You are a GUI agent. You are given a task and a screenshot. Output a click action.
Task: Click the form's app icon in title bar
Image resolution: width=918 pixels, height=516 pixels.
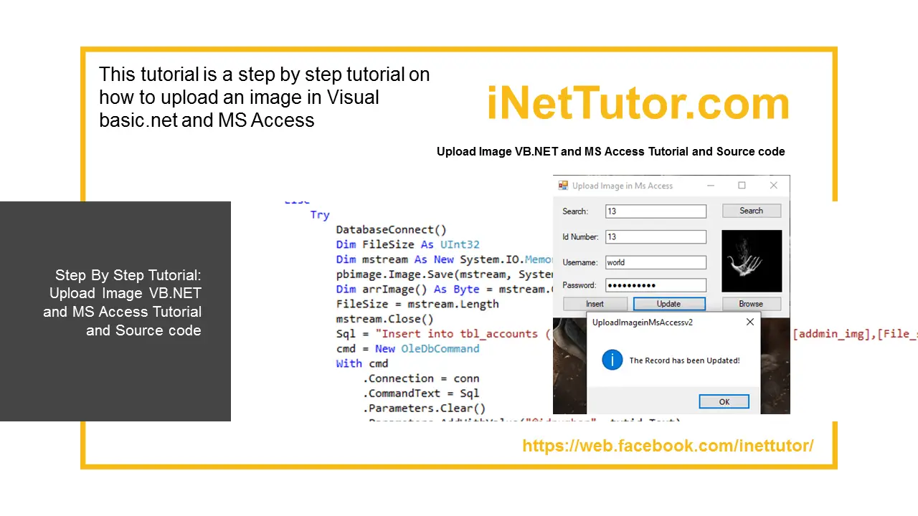563,186
